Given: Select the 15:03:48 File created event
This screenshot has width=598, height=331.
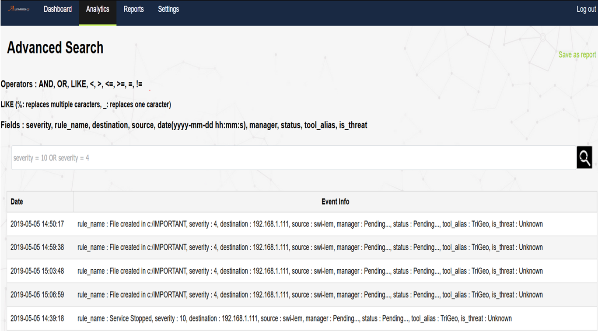Looking at the screenshot, I should click(x=299, y=271).
